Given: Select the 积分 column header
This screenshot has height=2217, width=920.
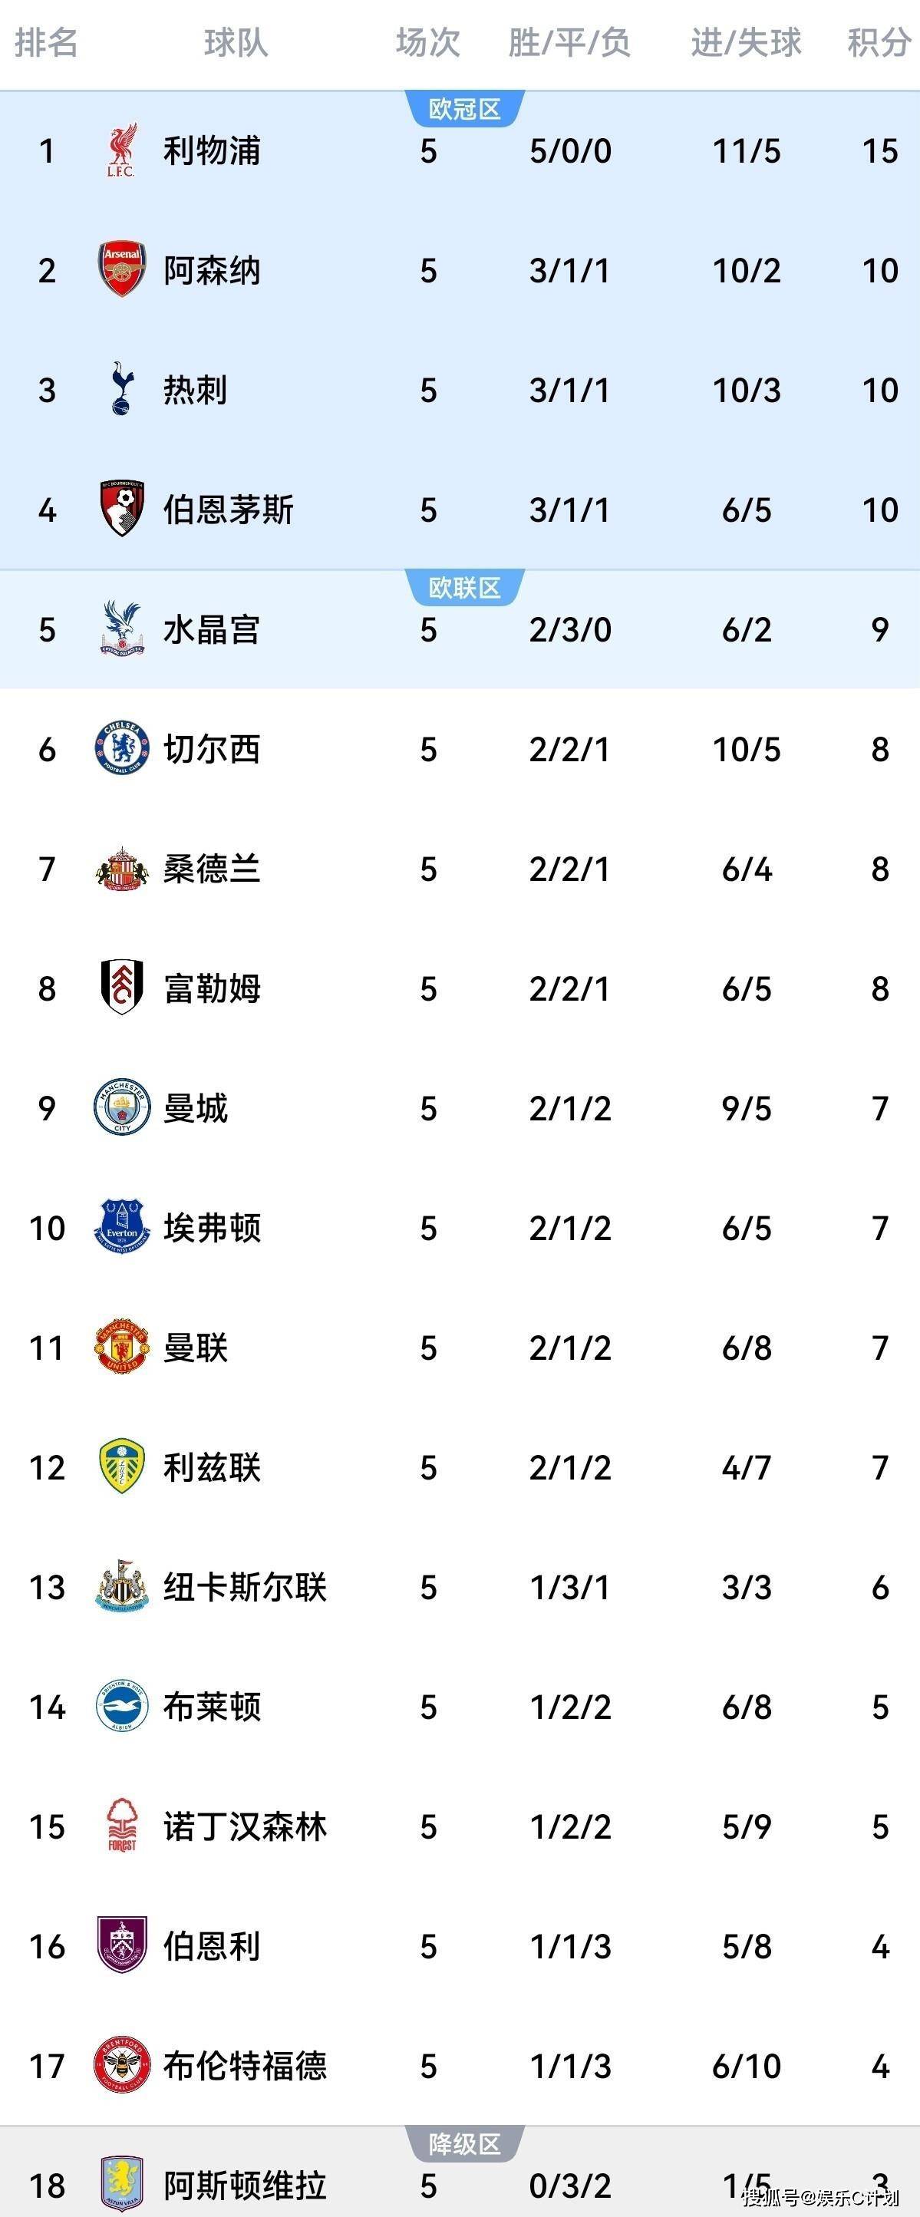Looking at the screenshot, I should coord(879,42).
